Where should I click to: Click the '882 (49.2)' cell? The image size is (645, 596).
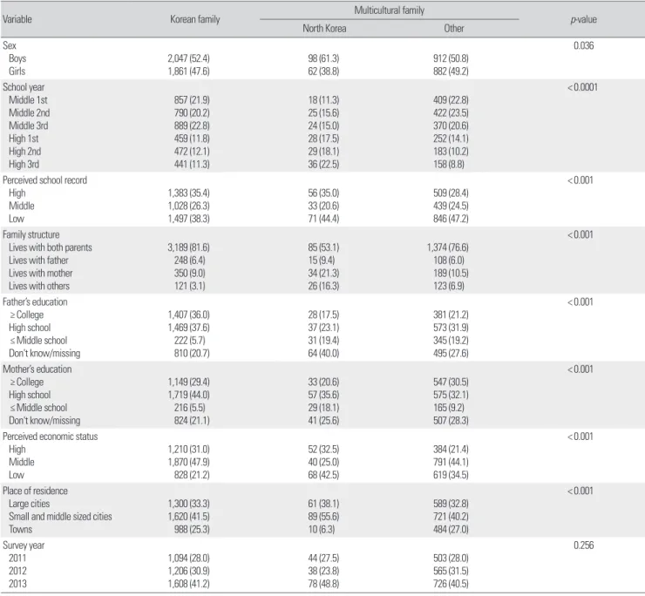(x=451, y=71)
